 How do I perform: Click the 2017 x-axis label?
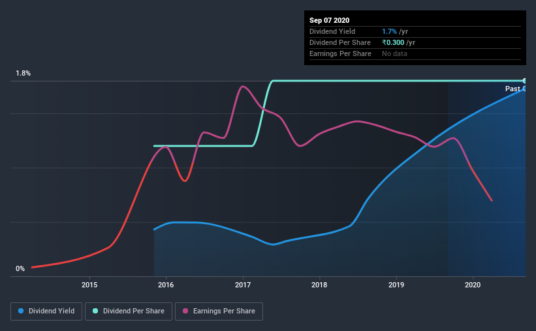(243, 285)
